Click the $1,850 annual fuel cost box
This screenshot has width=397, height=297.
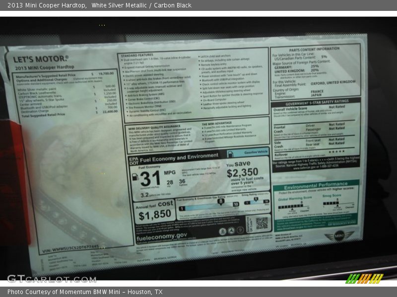155,211
